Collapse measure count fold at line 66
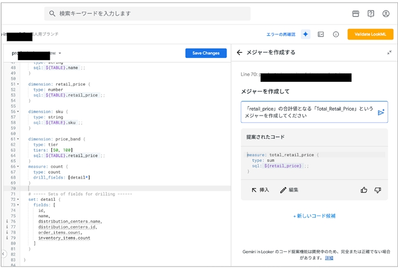The width and height of the screenshot is (398, 268). coord(18,167)
